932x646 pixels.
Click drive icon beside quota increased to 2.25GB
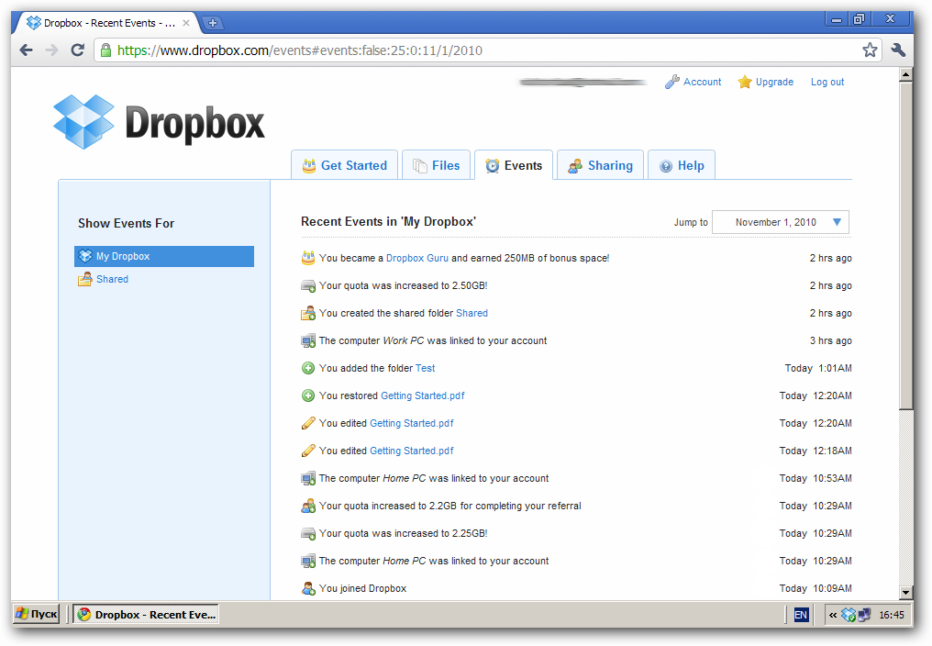[308, 533]
